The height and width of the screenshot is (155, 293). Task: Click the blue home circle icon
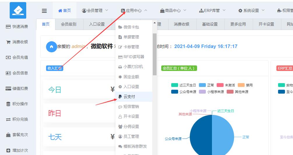coord(51,47)
